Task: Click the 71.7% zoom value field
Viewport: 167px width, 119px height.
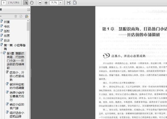Action: [54, 3]
